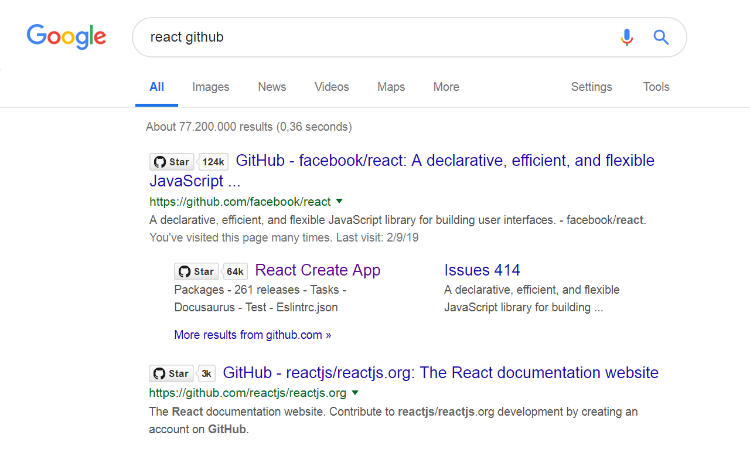Click the Google logo

pos(66,37)
